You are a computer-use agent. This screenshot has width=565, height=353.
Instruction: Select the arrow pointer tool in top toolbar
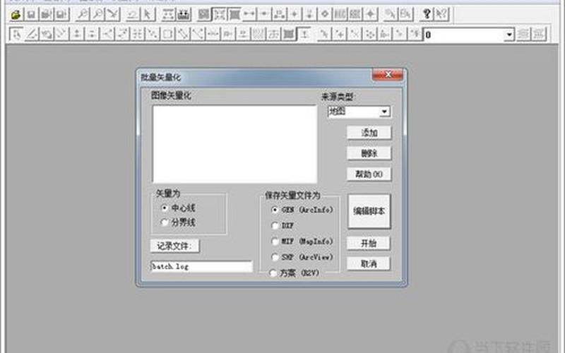(148, 14)
